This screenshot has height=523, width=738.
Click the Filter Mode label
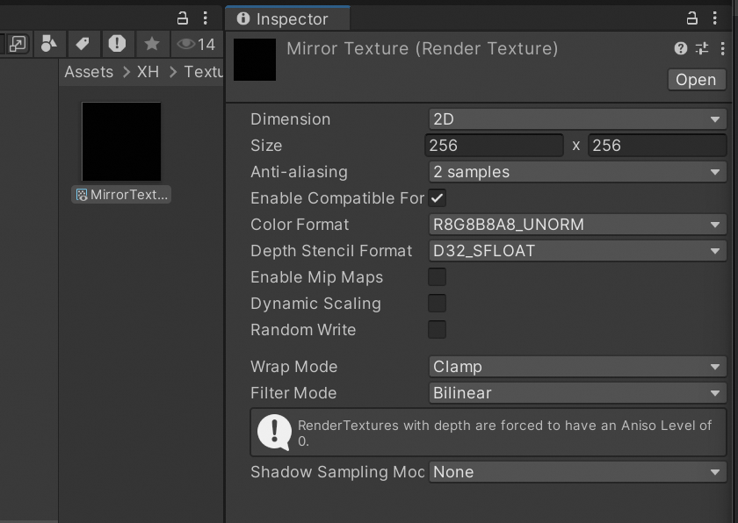[293, 393]
